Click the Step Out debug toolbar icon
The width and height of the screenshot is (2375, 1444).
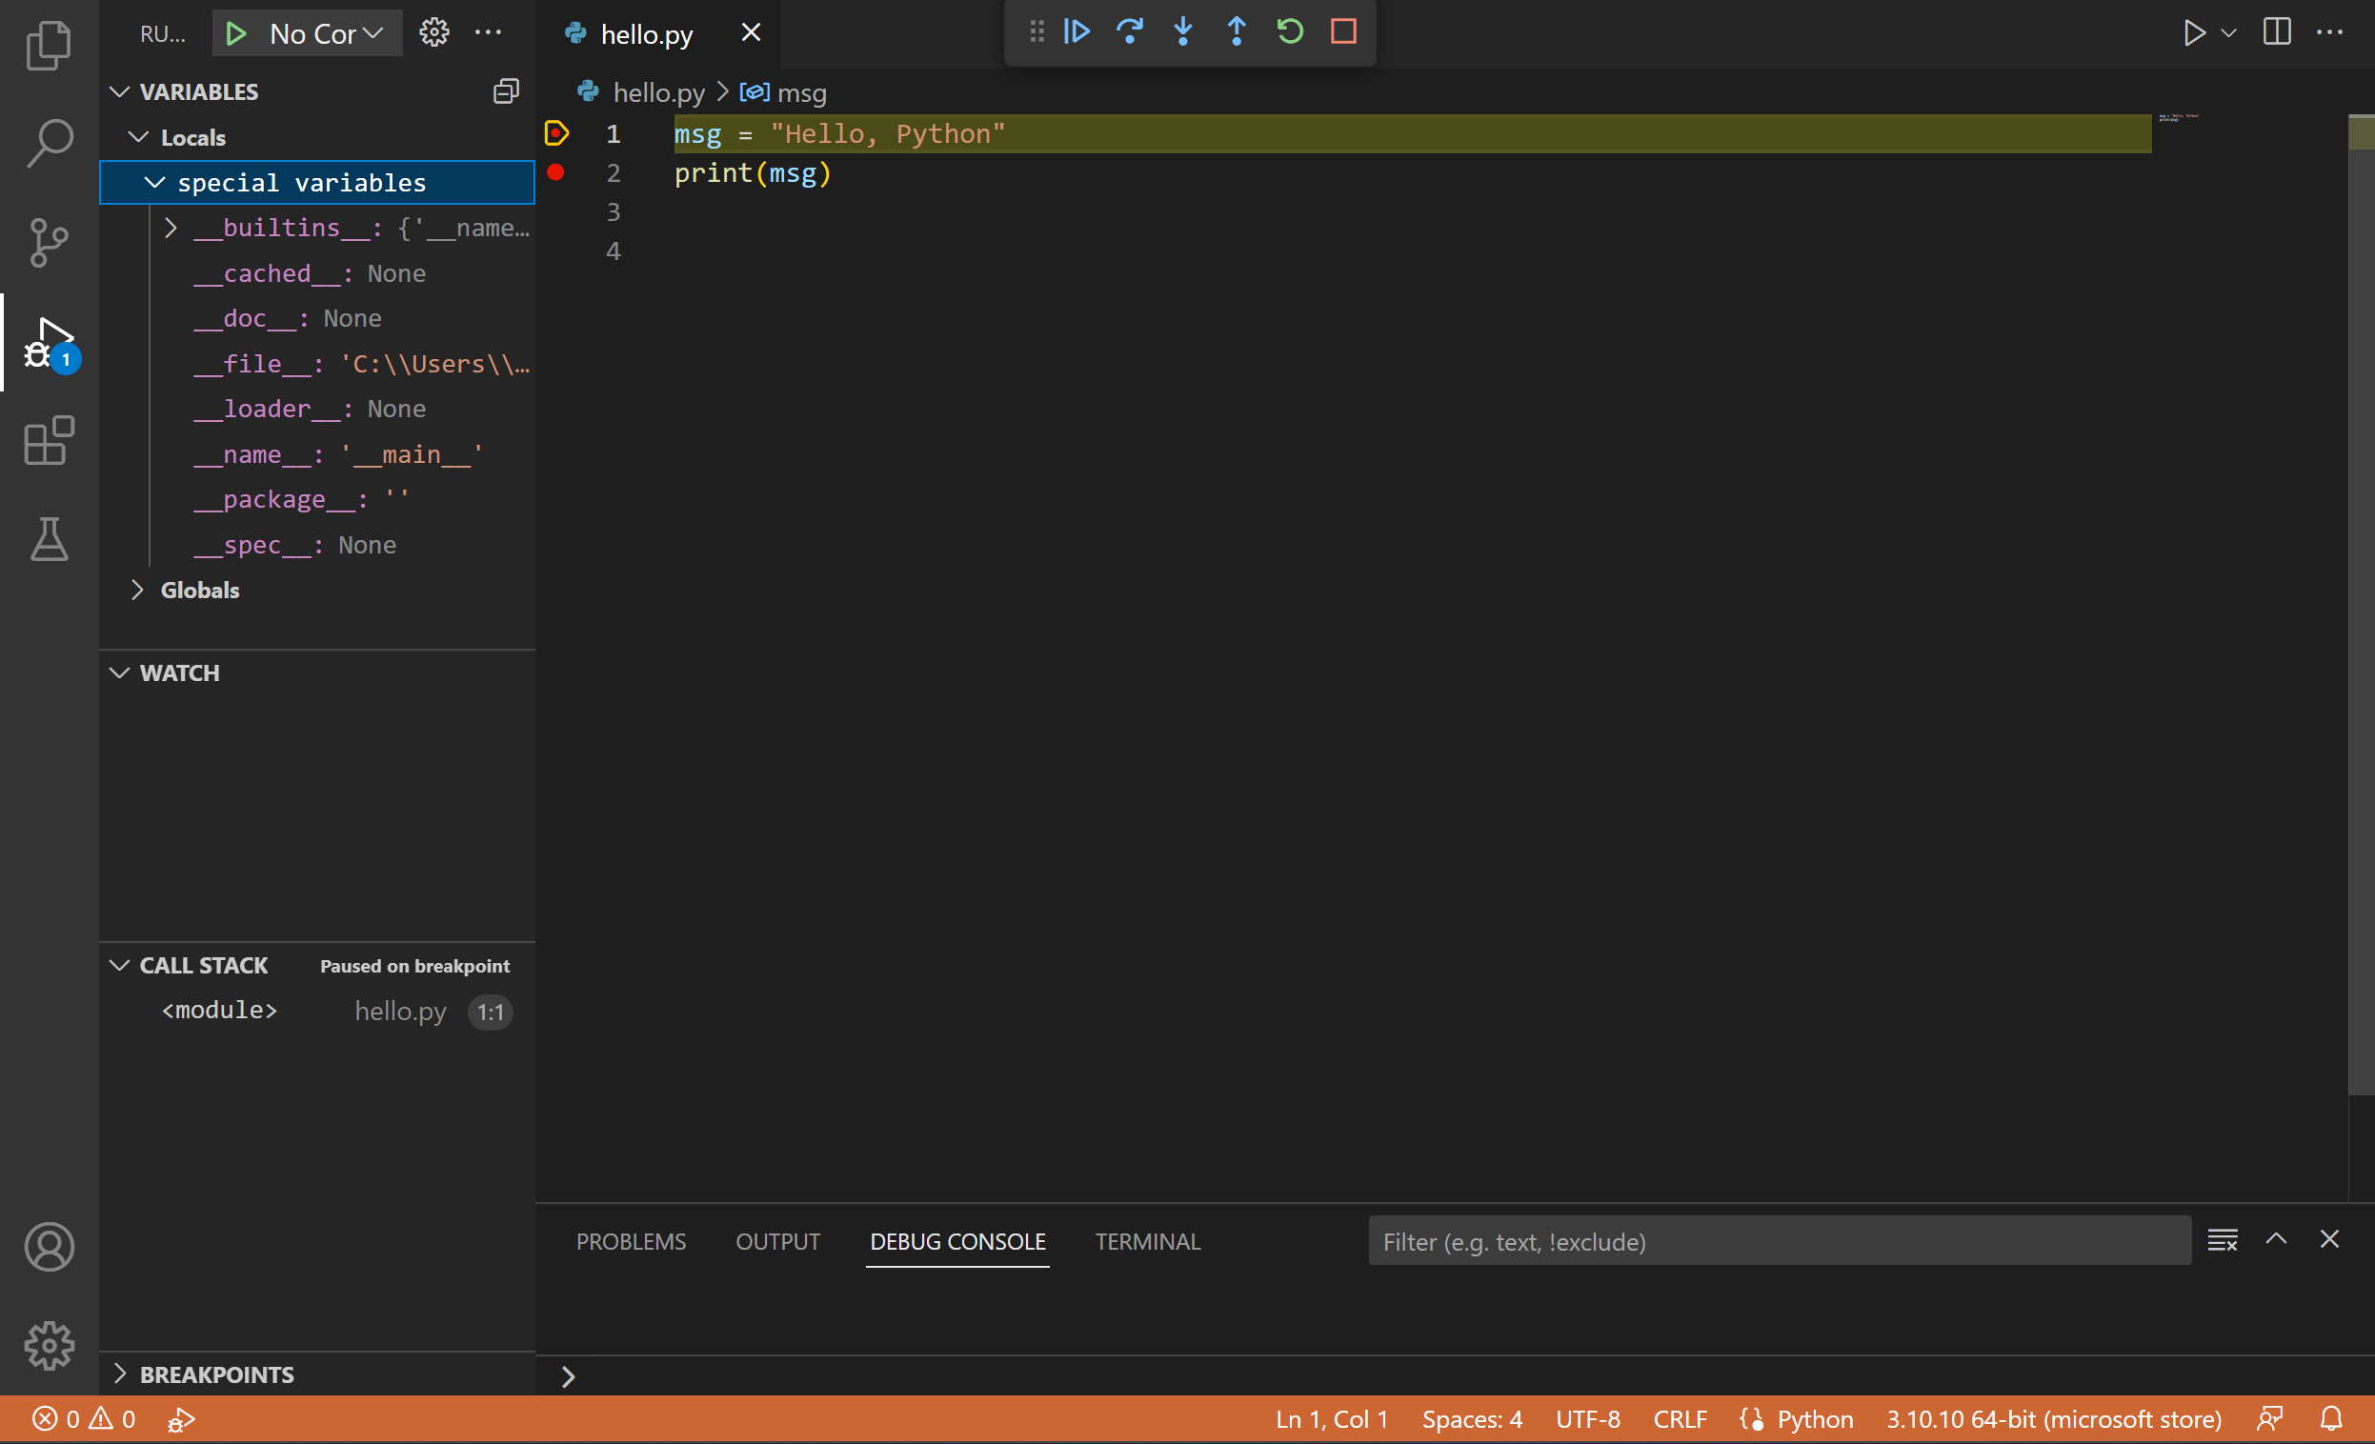tap(1237, 30)
